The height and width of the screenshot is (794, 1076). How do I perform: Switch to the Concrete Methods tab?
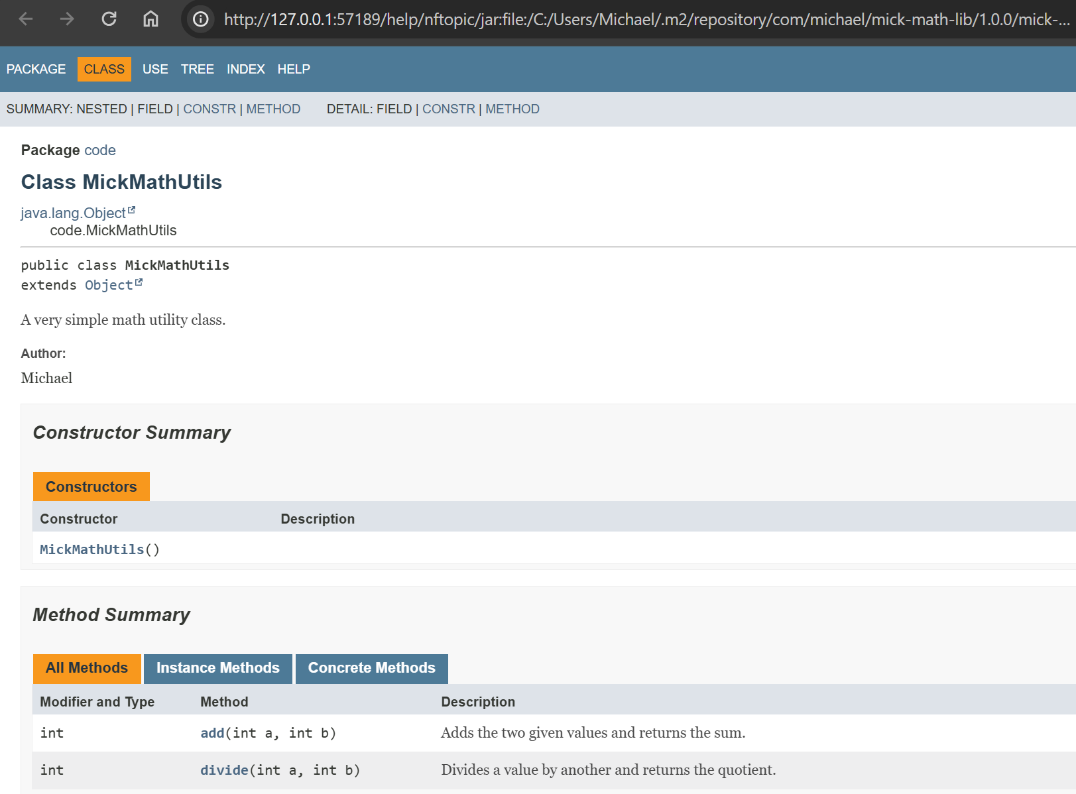[x=372, y=668]
